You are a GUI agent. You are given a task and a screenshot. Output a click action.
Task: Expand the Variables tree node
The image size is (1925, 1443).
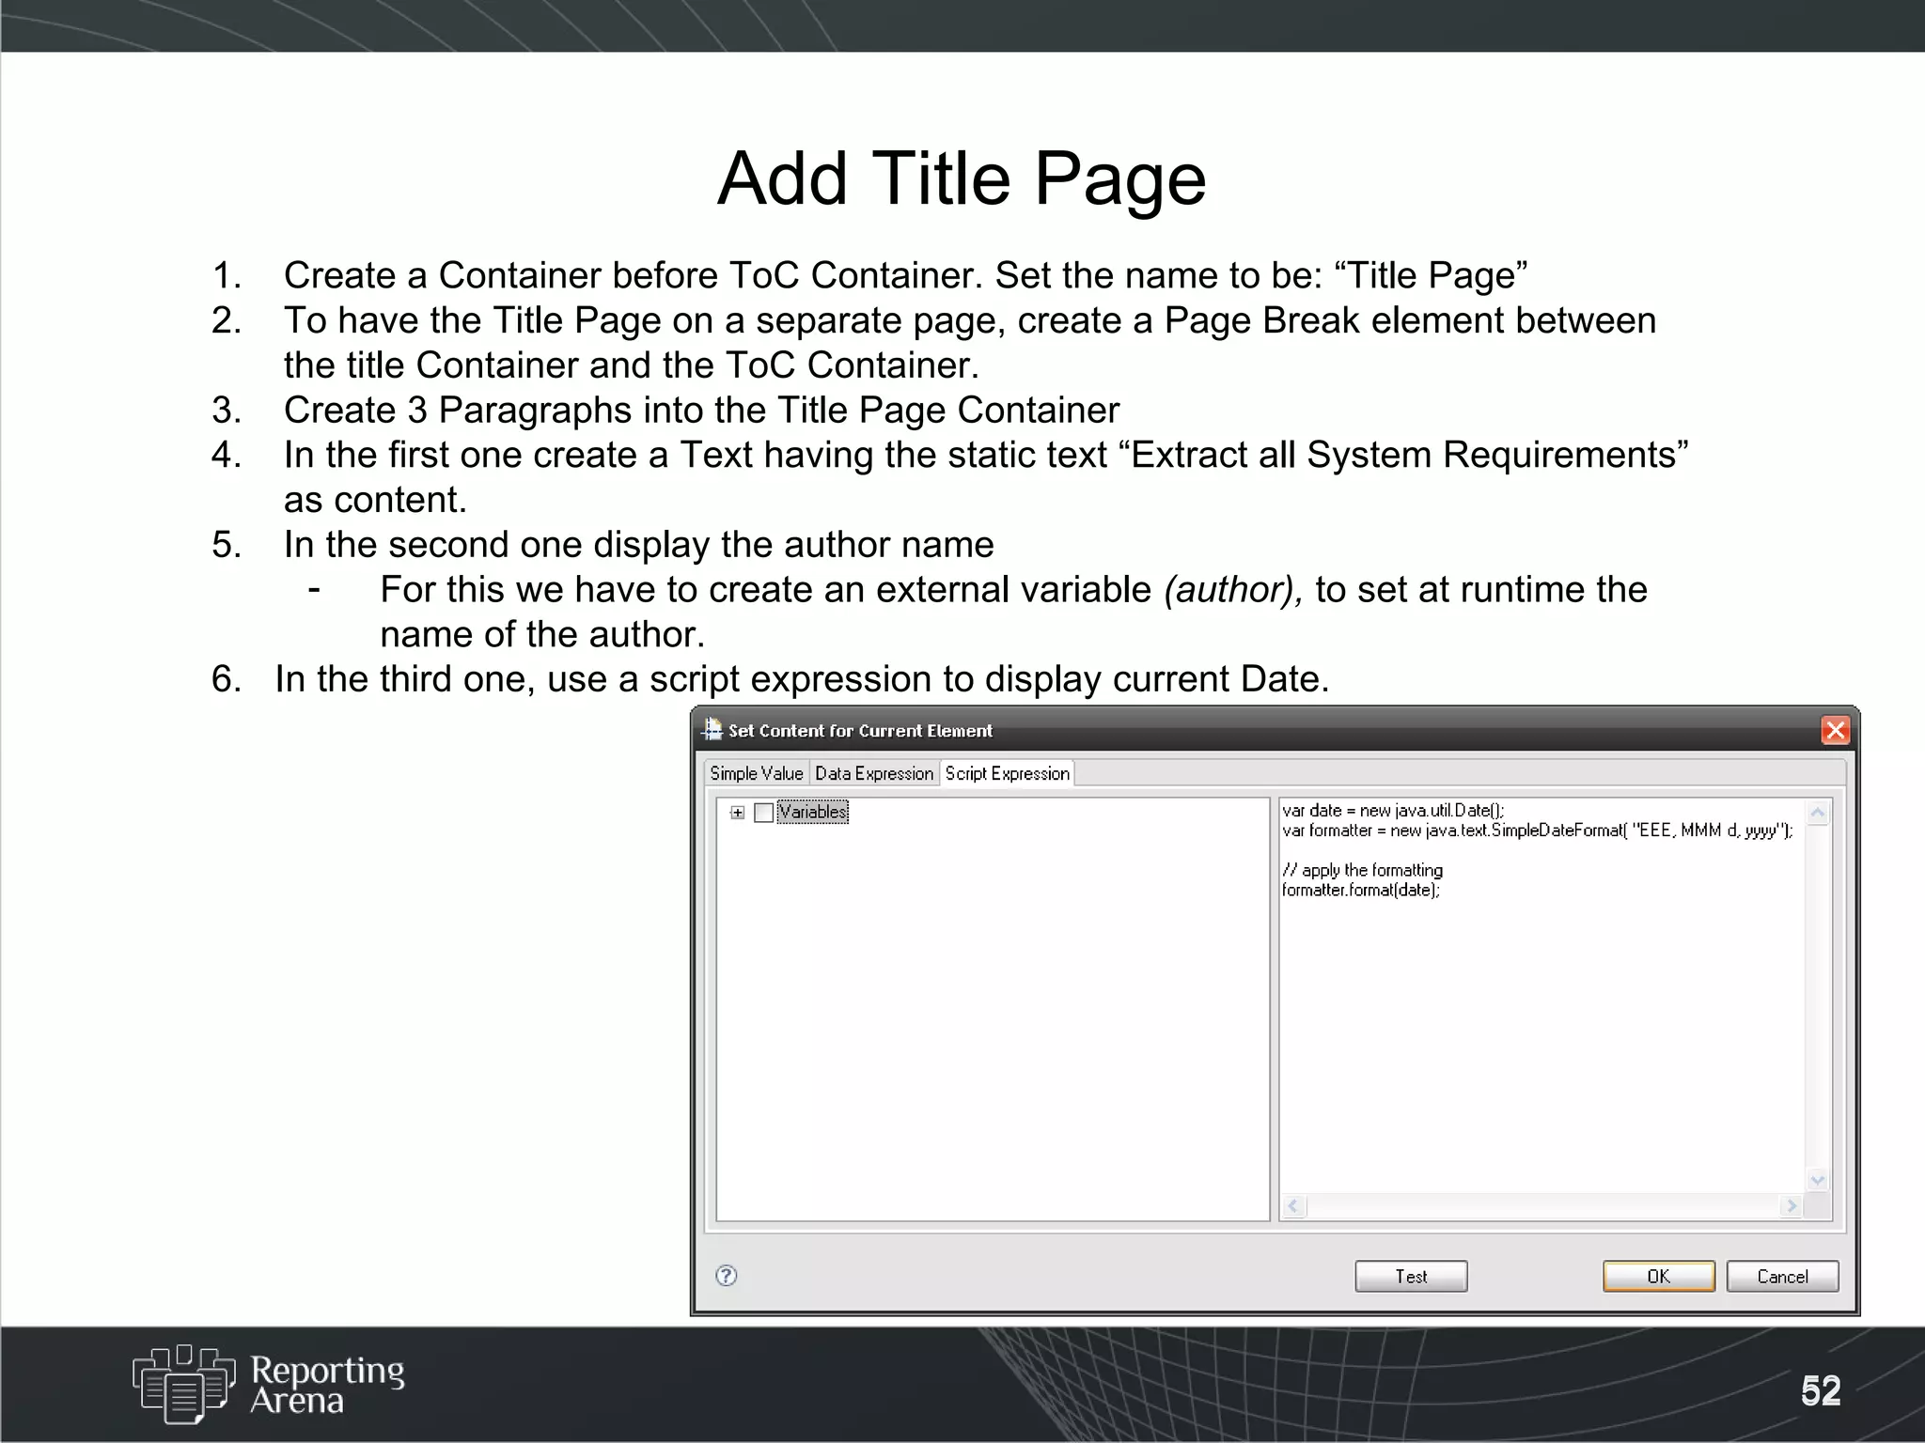[738, 813]
